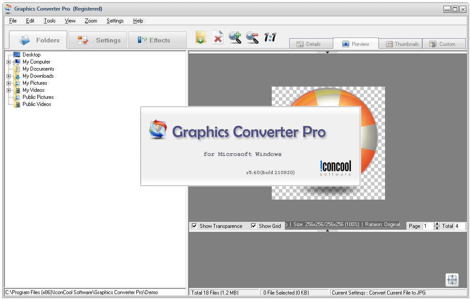Click the 1:1 actual size icon
The height and width of the screenshot is (299, 470).
tap(270, 38)
